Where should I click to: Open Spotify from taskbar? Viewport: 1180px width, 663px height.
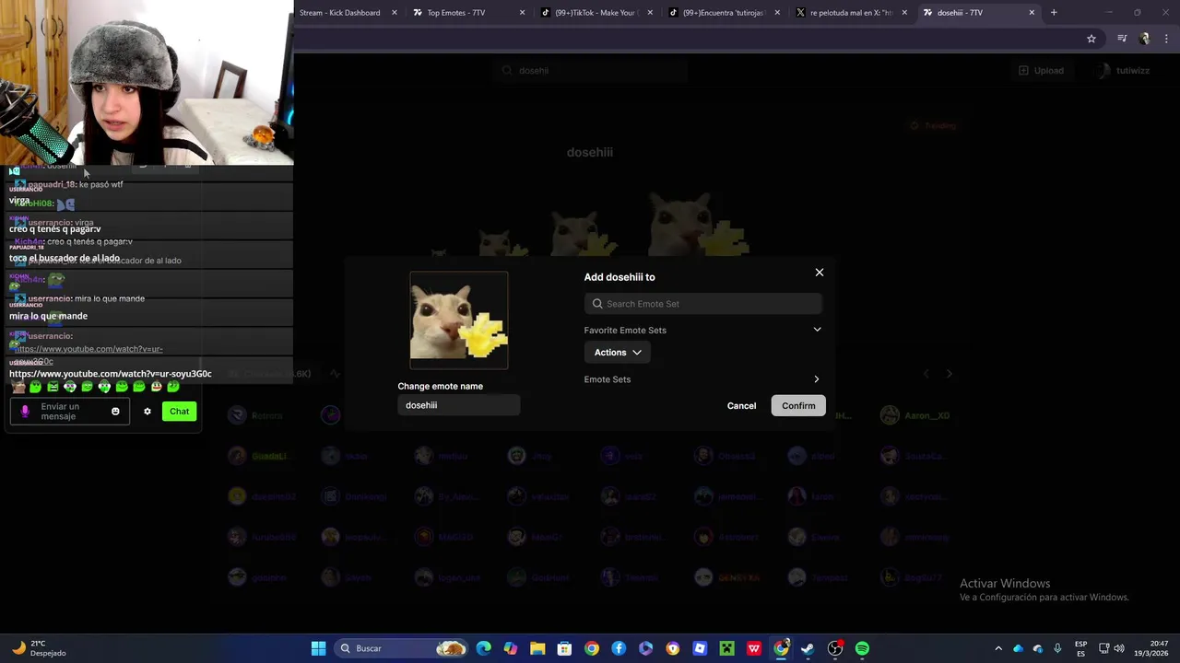point(862,648)
